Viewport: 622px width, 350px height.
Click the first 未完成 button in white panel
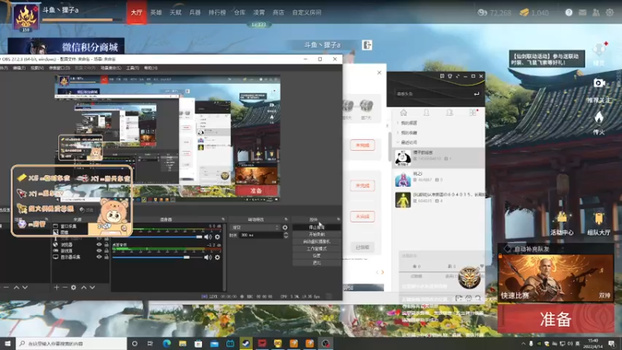(362, 145)
